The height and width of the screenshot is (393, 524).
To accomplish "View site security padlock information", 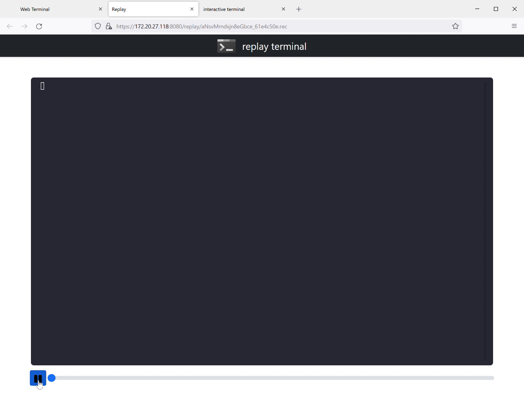I will pyautogui.click(x=108, y=26).
